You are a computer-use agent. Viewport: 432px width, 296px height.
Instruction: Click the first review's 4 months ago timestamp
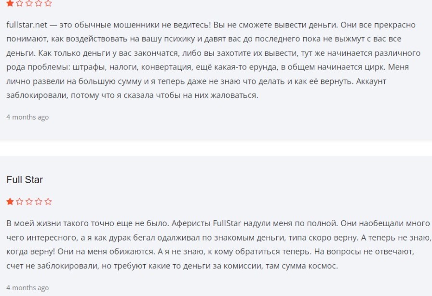pyautogui.click(x=27, y=117)
